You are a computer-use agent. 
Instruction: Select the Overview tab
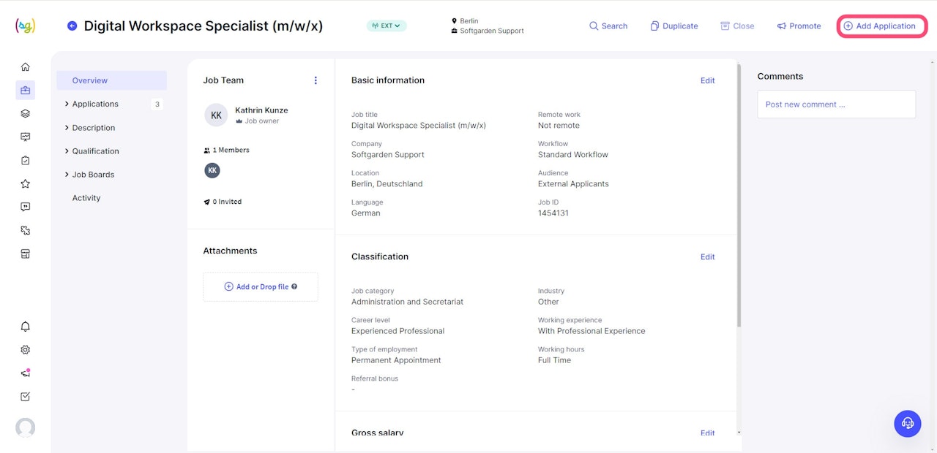[x=90, y=81]
